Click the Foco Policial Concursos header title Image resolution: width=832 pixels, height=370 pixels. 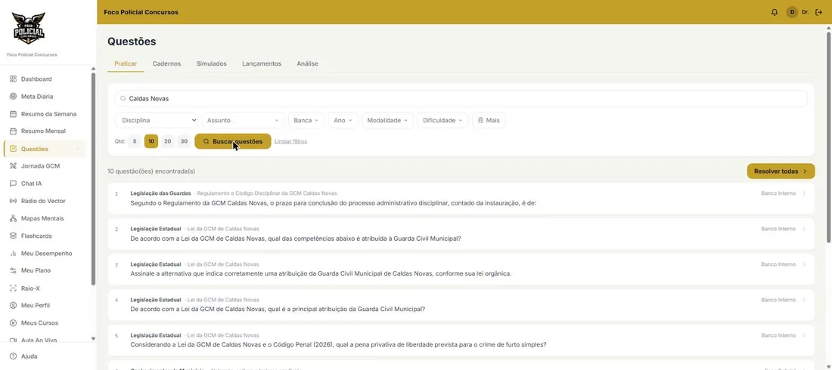pyautogui.click(x=141, y=12)
